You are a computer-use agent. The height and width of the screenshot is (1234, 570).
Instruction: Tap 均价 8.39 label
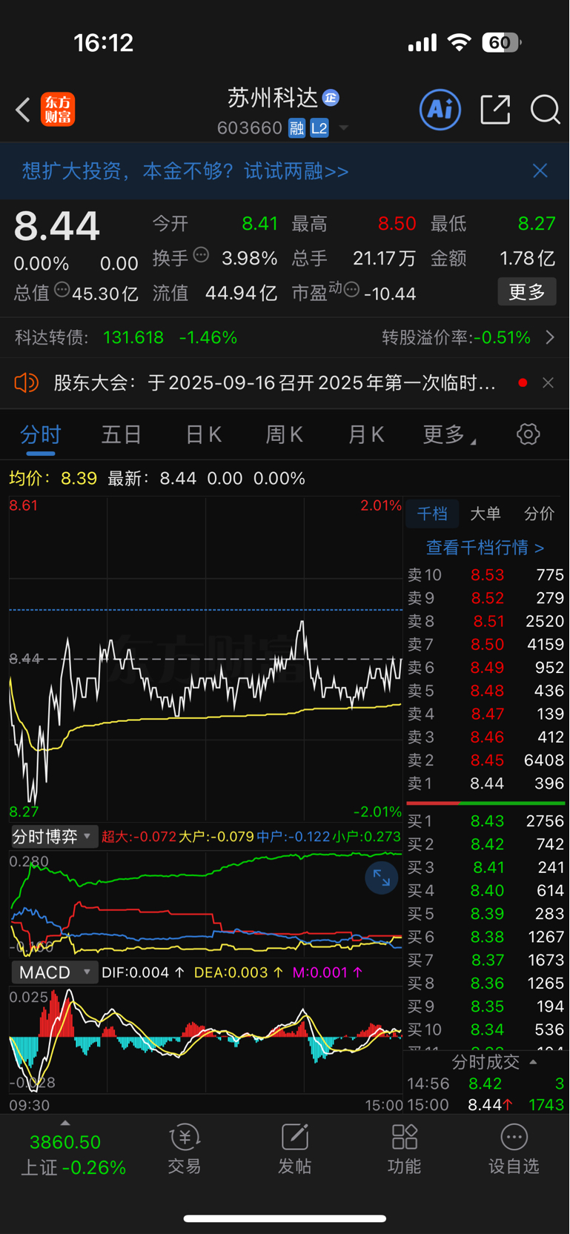(53, 478)
